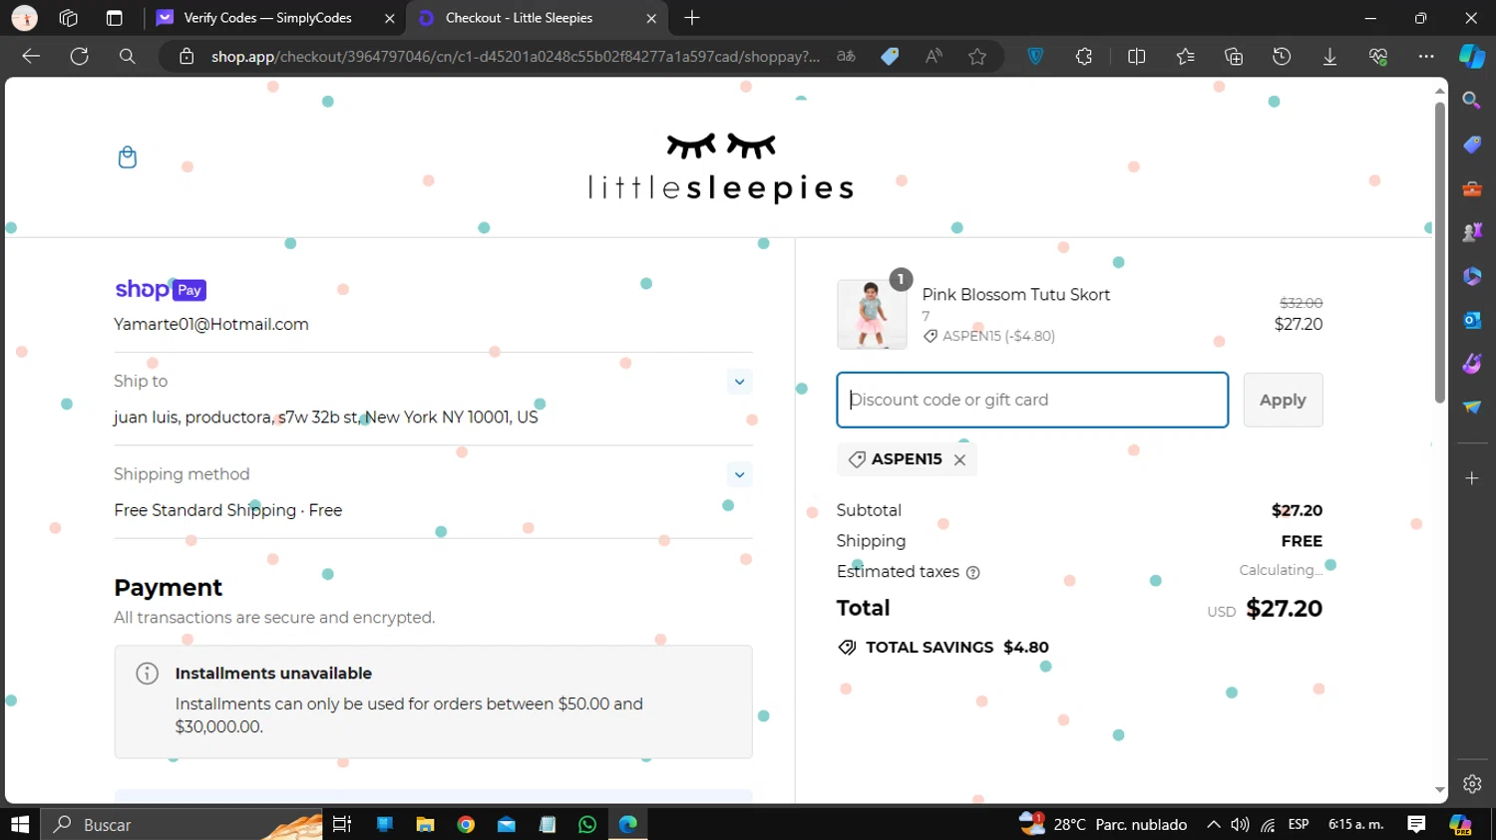
Task: Click the 28°C weather widget
Action: [1103, 824]
